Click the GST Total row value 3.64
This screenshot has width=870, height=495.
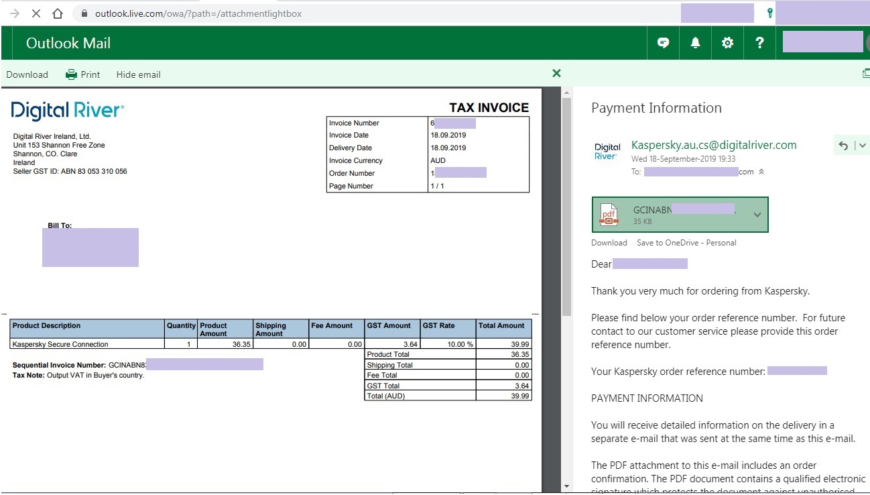[523, 386]
